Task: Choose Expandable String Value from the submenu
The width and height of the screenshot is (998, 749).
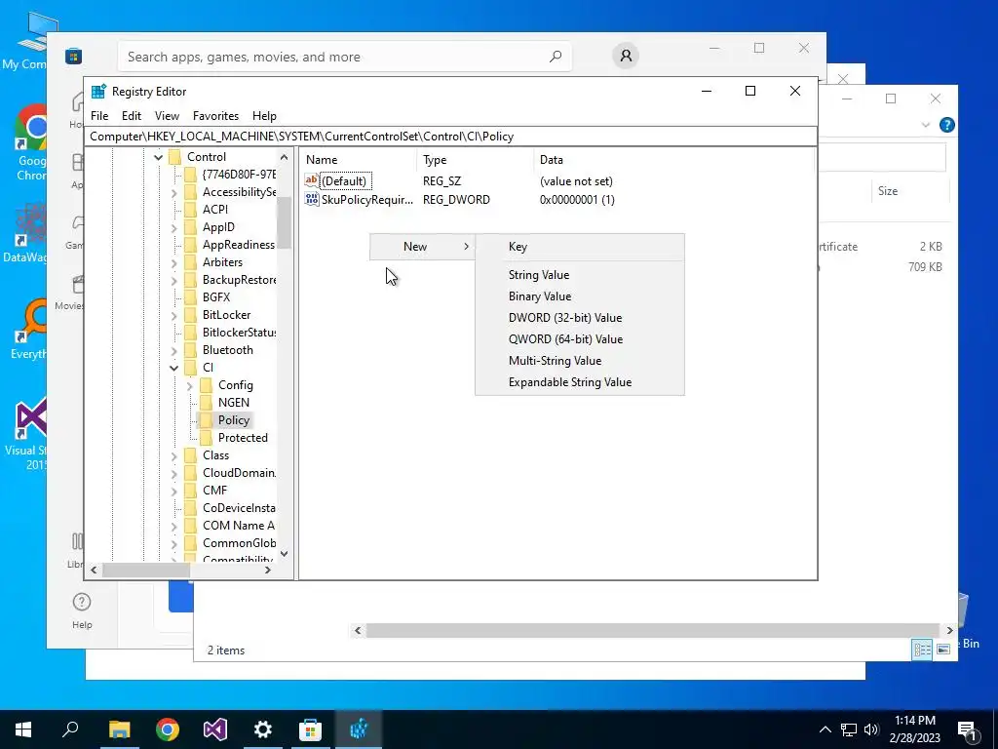Action: (x=580, y=382)
